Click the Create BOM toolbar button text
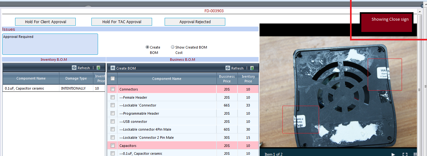The width and height of the screenshot is (427, 156). [x=126, y=68]
